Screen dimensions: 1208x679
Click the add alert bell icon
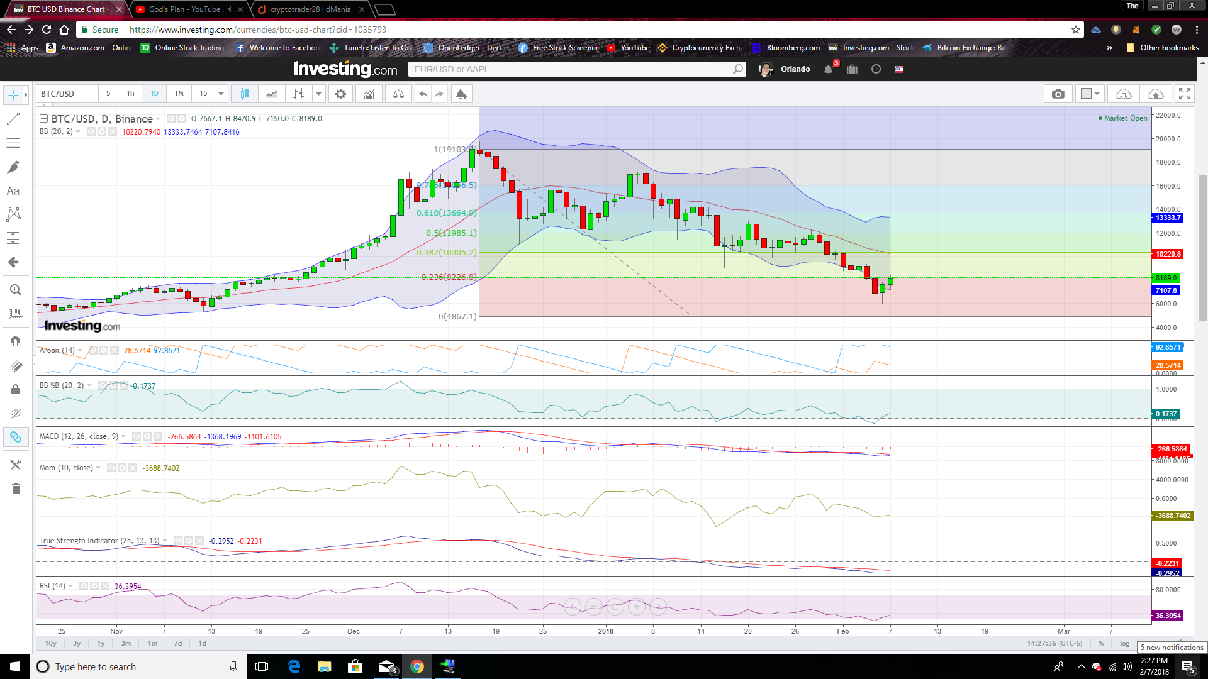[461, 94]
